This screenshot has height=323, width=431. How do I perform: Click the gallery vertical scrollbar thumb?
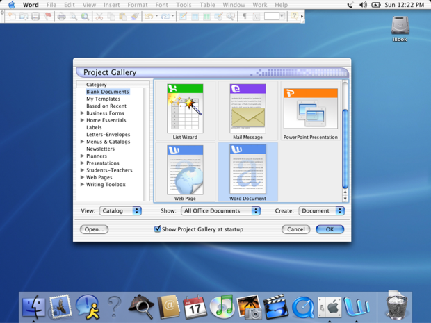pyautogui.click(x=345, y=149)
